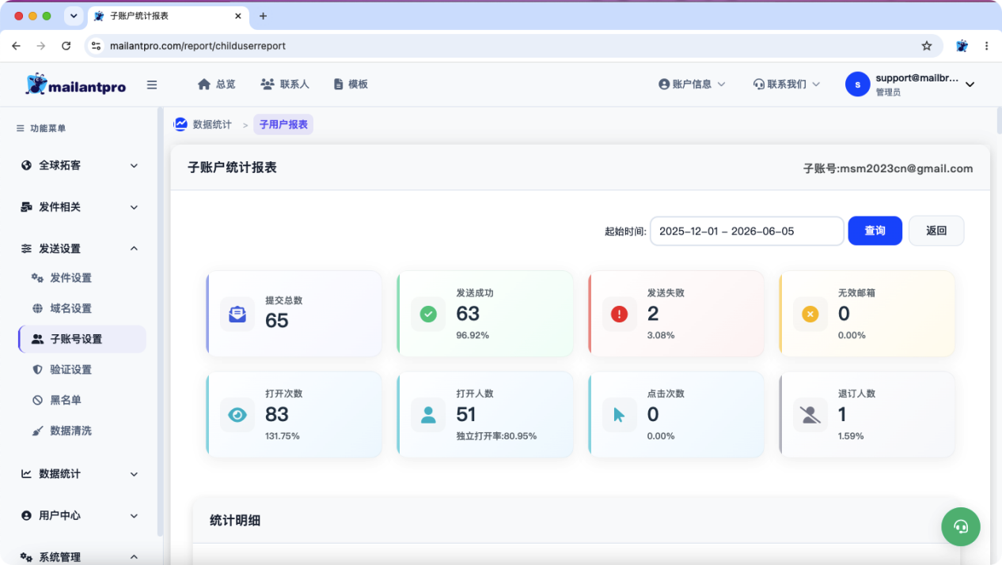The image size is (1002, 565).
Task: Click the 点击次数 cursor icon
Action: [620, 415]
